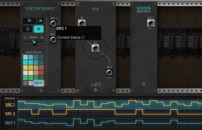Delete the VCA module with trash icon

click(100, 84)
